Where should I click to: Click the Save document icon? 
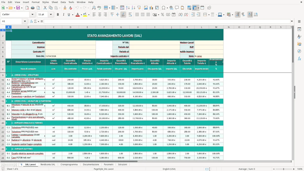click(x=18, y=8)
